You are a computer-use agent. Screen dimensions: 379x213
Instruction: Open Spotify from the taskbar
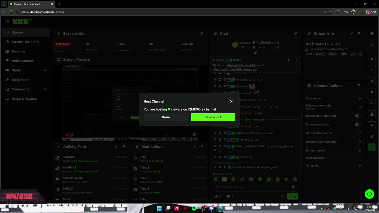194,208
